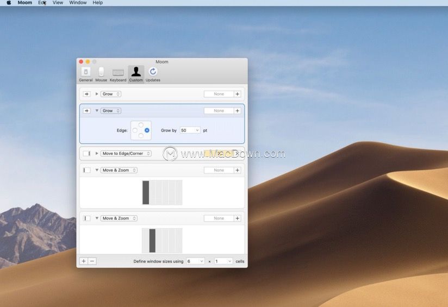Open the Moom menu
Viewport: 448px width, 307px height.
point(25,3)
